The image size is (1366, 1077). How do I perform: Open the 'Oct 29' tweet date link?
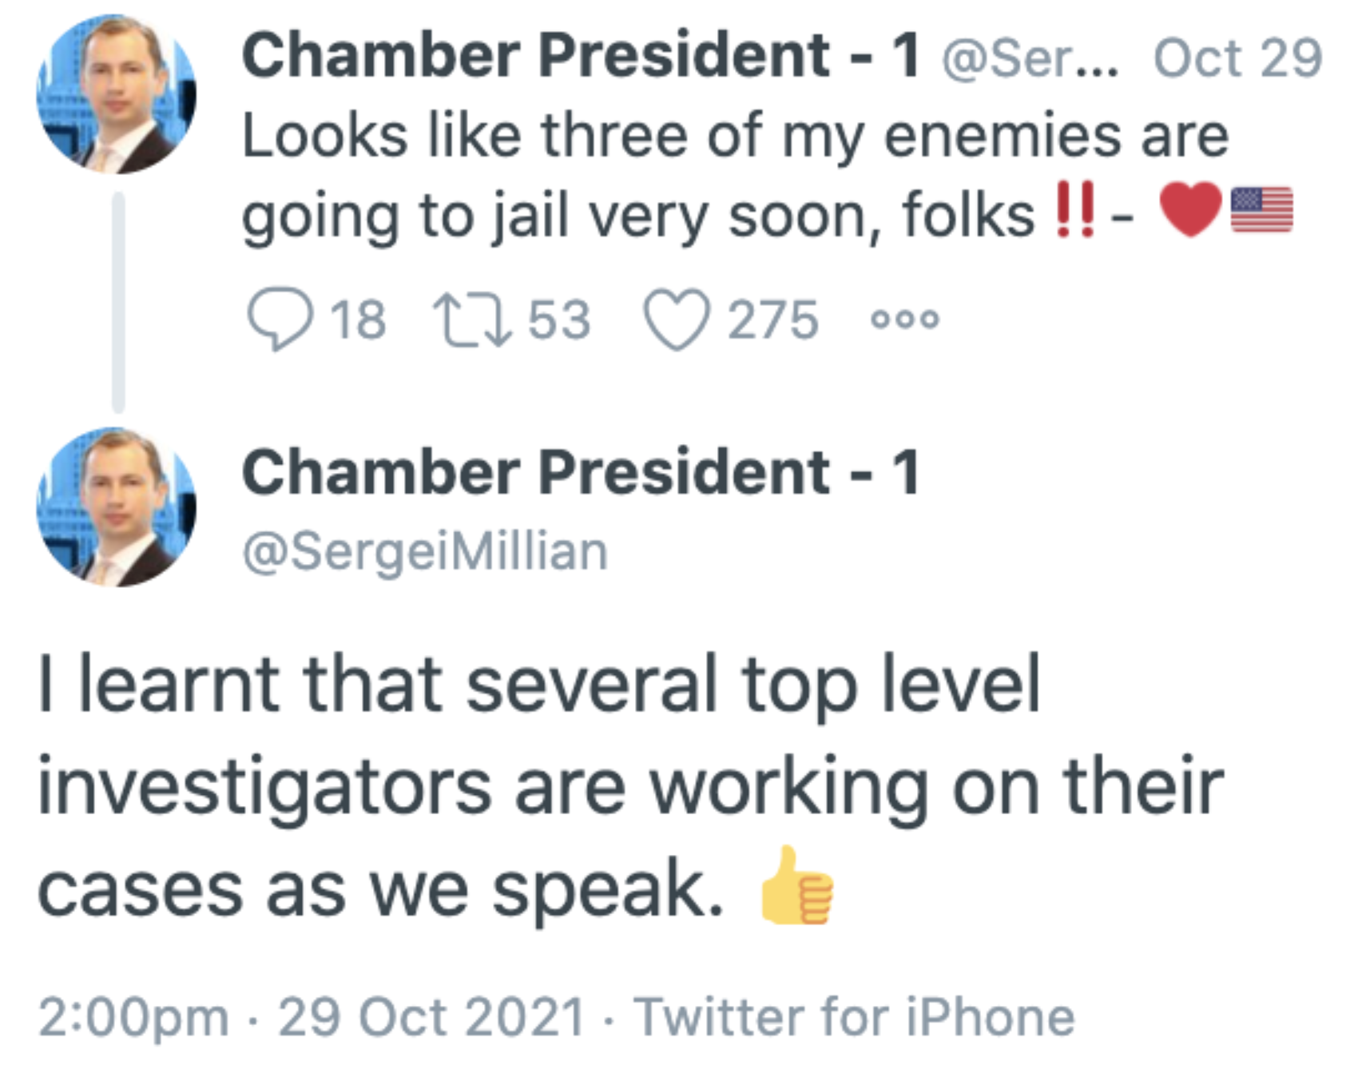1237,58
